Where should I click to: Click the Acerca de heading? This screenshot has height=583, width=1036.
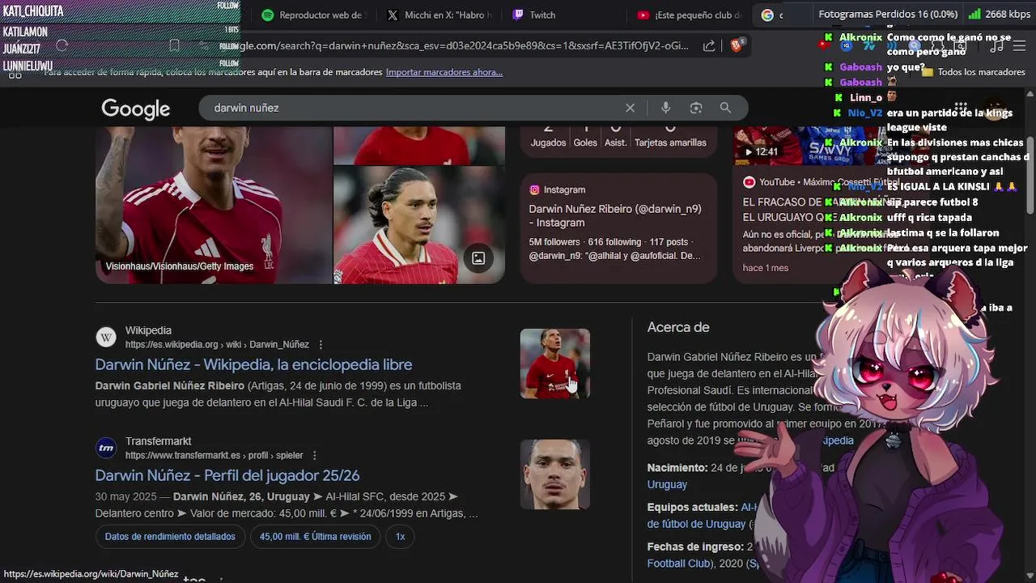[x=678, y=327]
